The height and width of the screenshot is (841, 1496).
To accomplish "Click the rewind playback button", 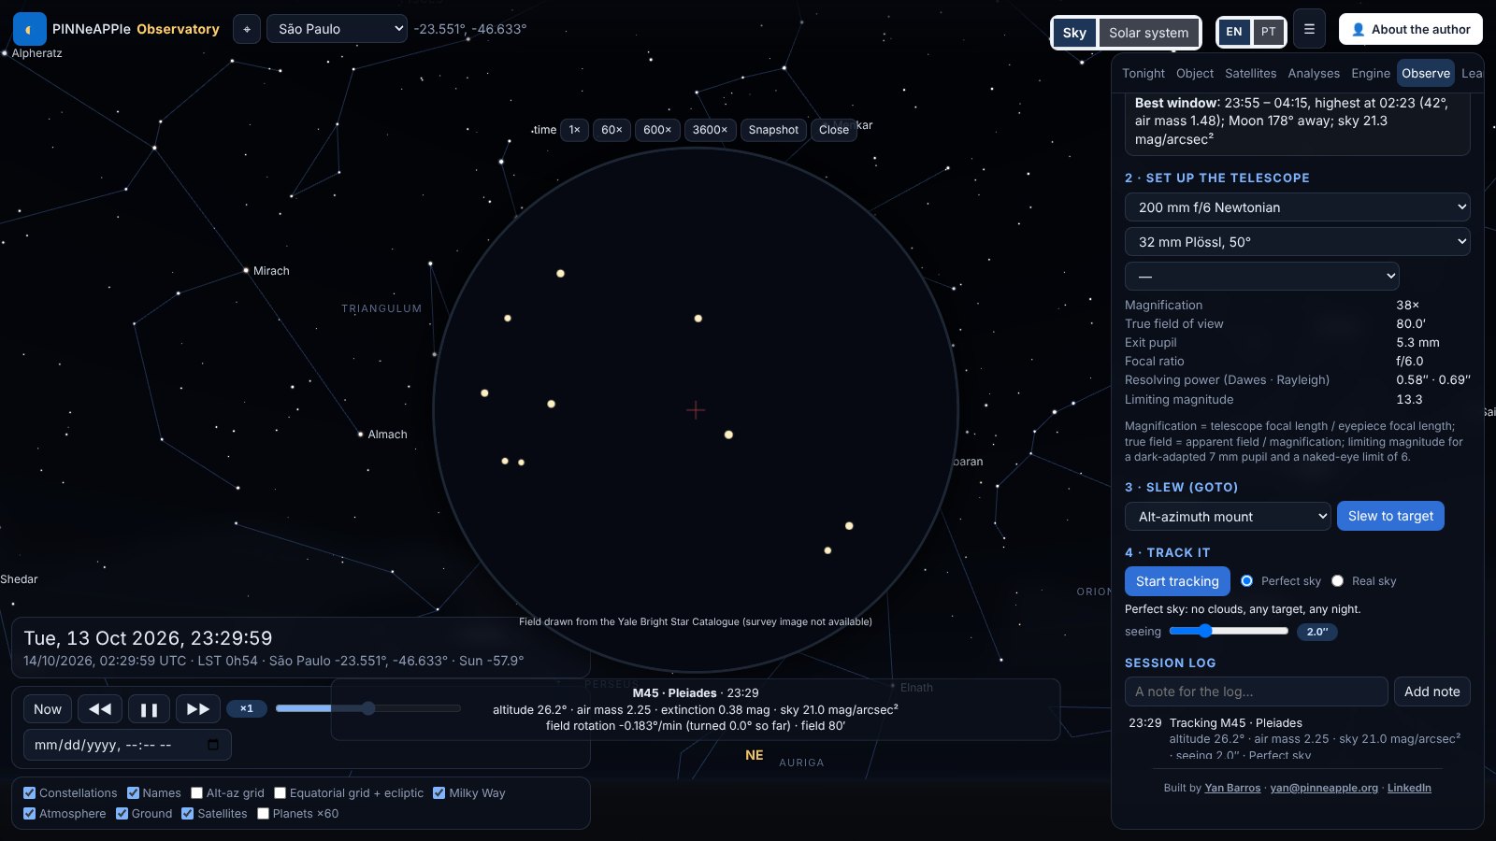I will pos(100,709).
